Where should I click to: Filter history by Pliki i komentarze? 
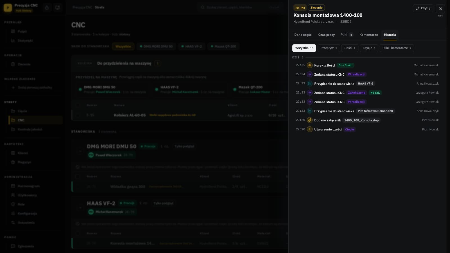[x=397, y=48]
